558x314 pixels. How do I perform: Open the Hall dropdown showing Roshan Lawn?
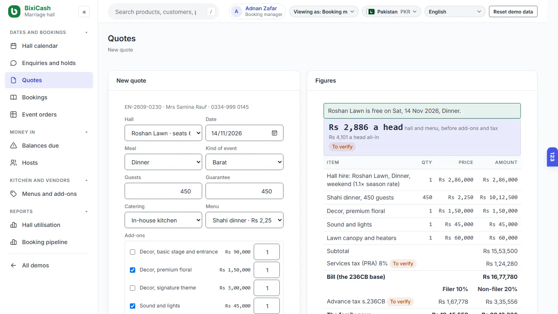pos(163,133)
